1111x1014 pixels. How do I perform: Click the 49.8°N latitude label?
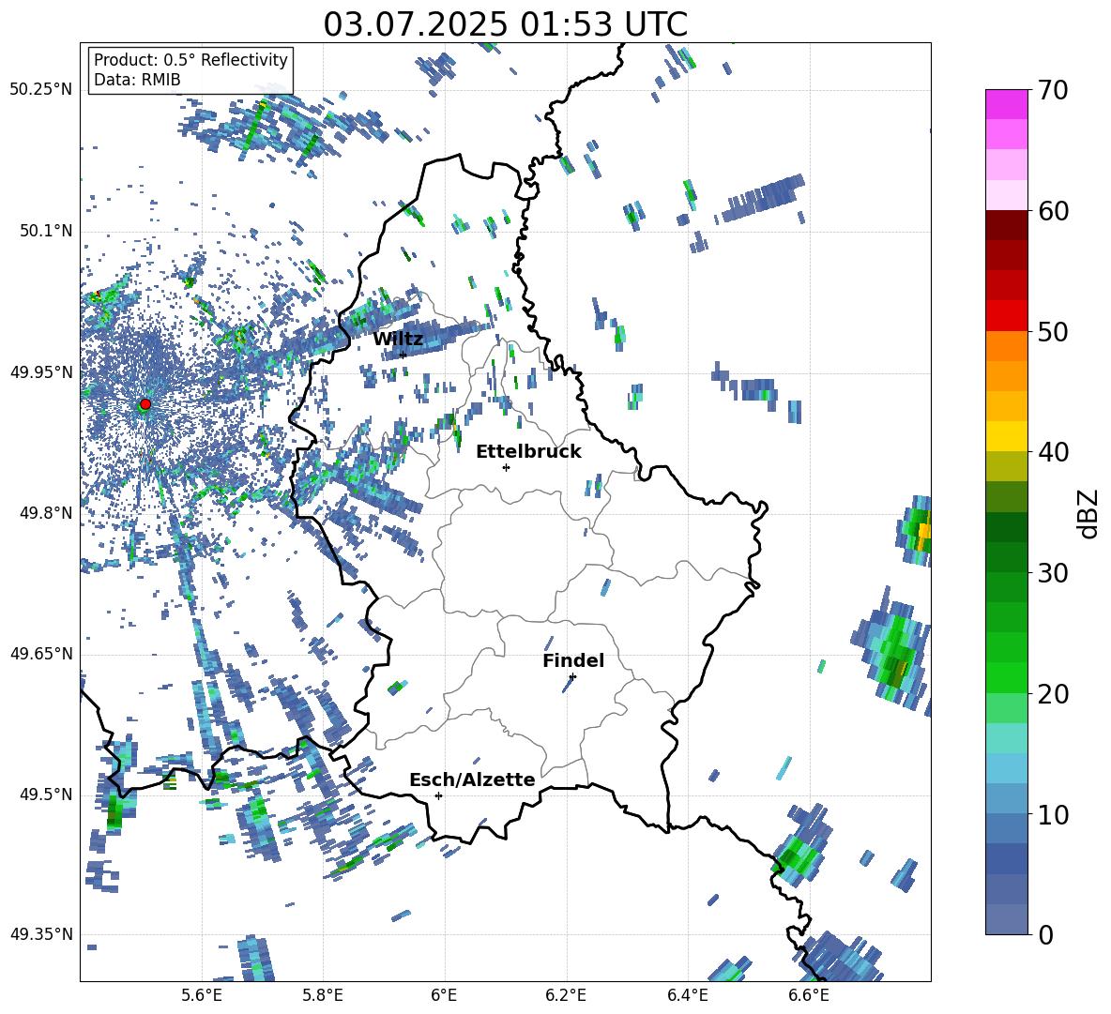click(x=46, y=512)
